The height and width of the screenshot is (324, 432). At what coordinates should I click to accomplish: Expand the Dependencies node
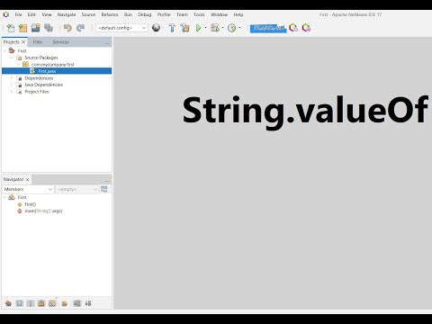coord(12,78)
